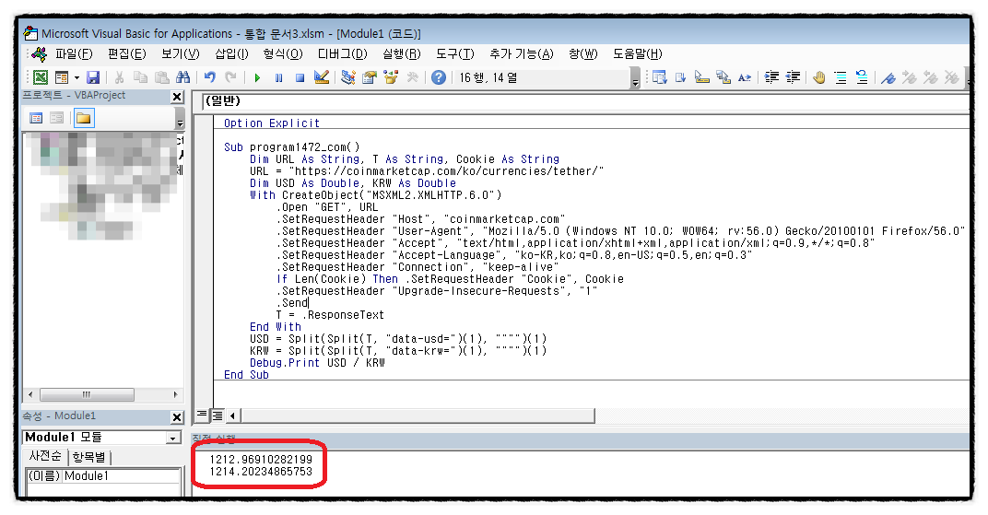The image size is (988, 515).
Task: Close the 속성 - Module1 pane
Action: click(177, 416)
